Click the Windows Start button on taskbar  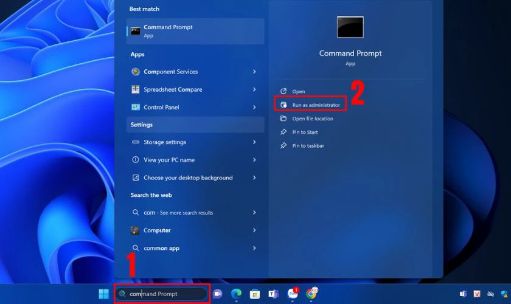(103, 294)
